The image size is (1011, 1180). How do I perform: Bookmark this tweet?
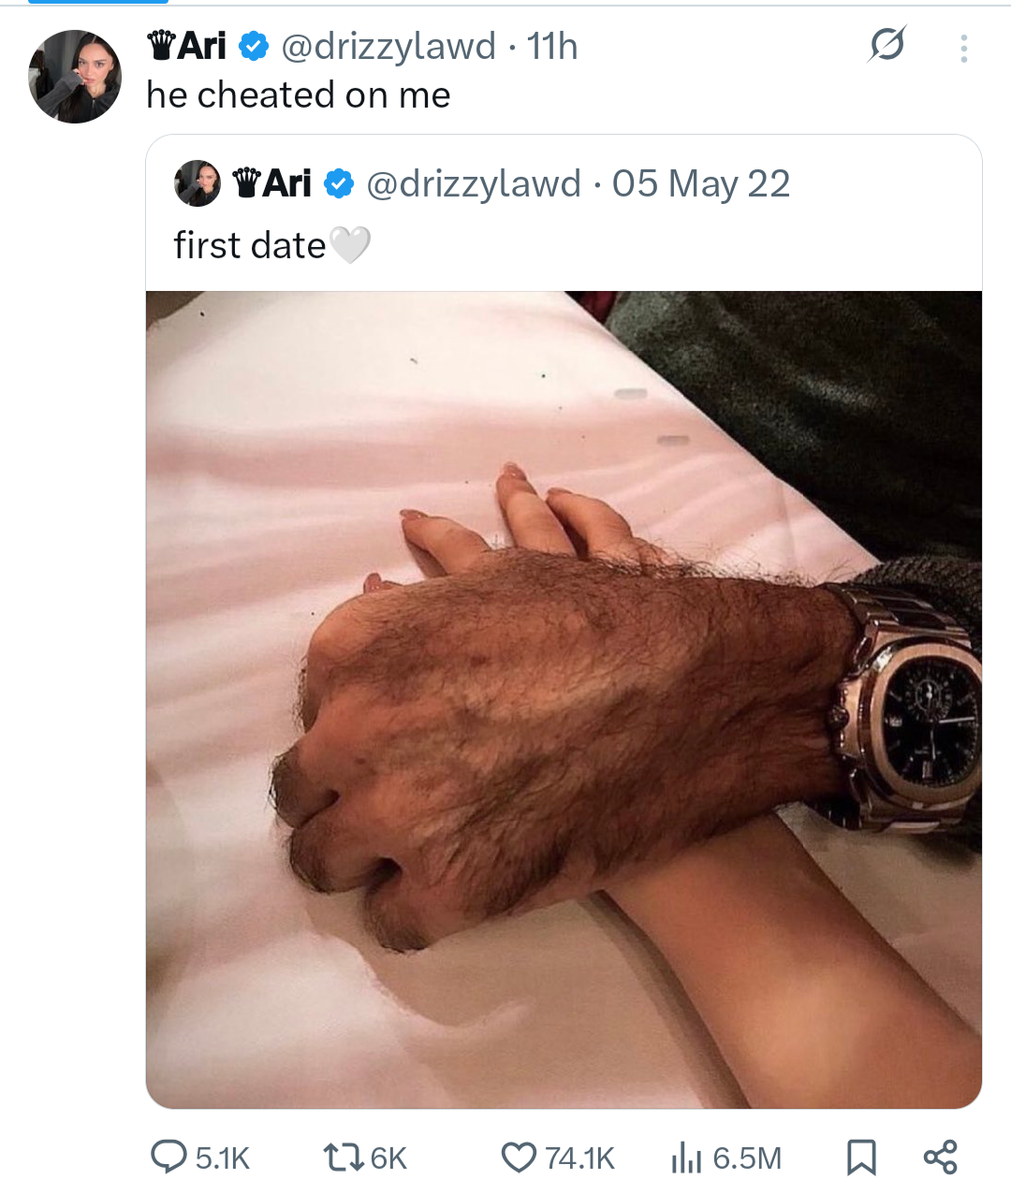[x=860, y=1157]
